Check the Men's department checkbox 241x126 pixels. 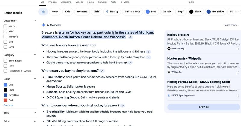click(5, 26)
